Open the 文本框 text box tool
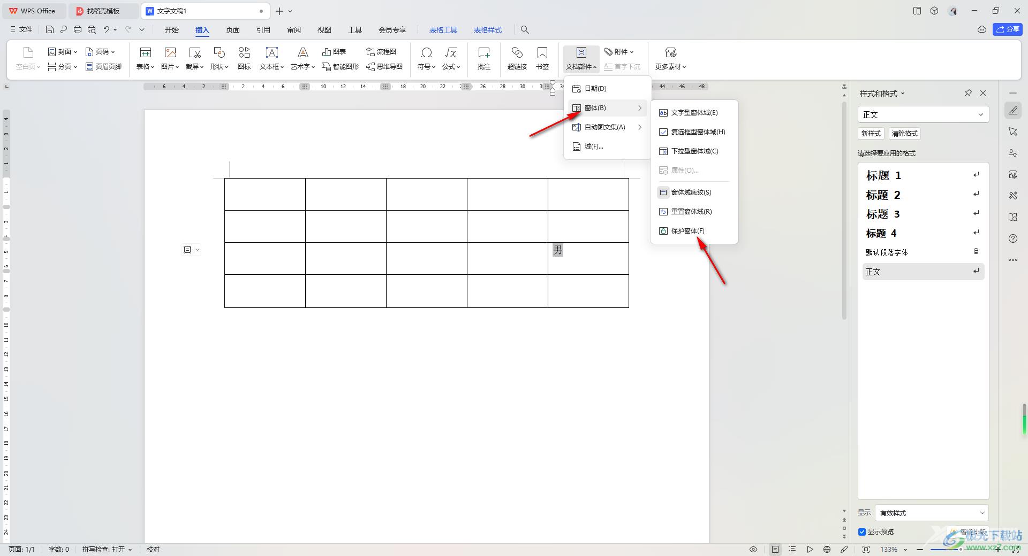The image size is (1028, 556). (x=271, y=59)
